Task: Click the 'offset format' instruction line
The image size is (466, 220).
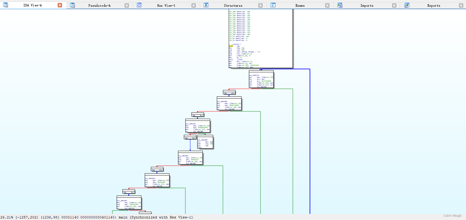Action: click(x=245, y=52)
